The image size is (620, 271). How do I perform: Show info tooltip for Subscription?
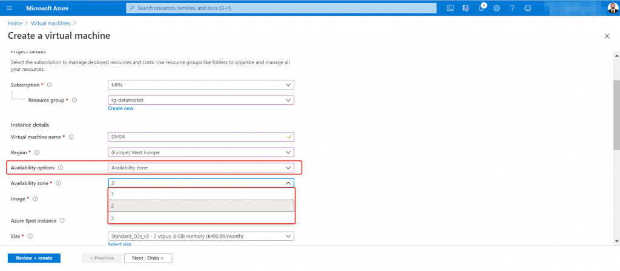tap(50, 85)
